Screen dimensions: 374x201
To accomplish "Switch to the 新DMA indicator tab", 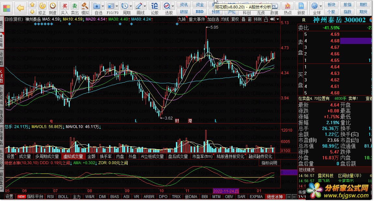I will coord(191,197).
